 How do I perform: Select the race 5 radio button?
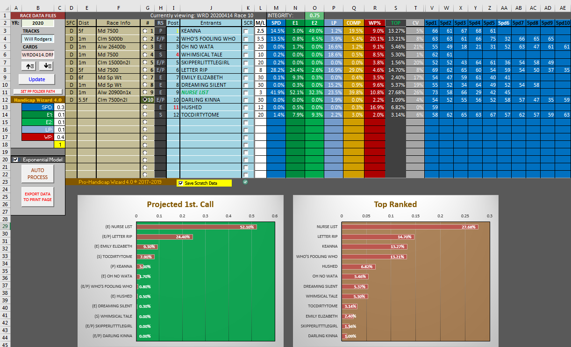coord(146,62)
